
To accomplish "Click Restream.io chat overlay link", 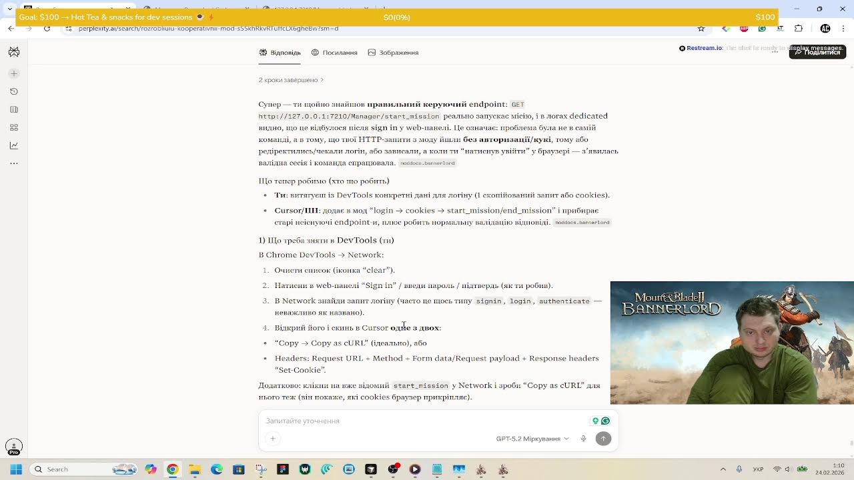I will pos(704,48).
